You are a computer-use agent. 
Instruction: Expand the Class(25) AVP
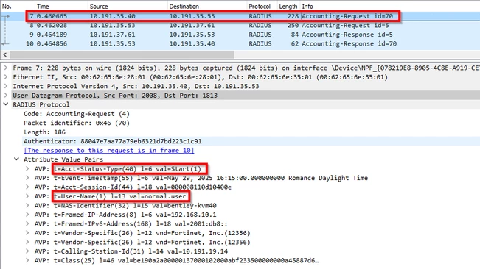(27, 260)
